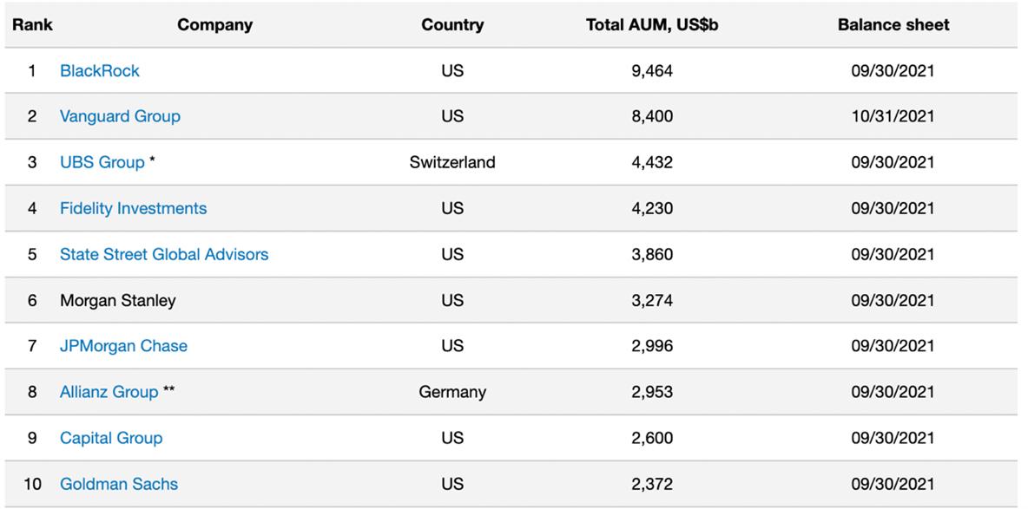Viewport: 1028px width, 509px height.
Task: Open the BlackRock company link
Action: coord(99,70)
